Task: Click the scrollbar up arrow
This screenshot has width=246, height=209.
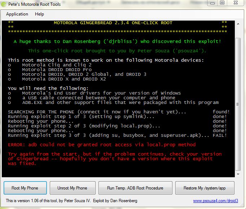Action: point(238,24)
